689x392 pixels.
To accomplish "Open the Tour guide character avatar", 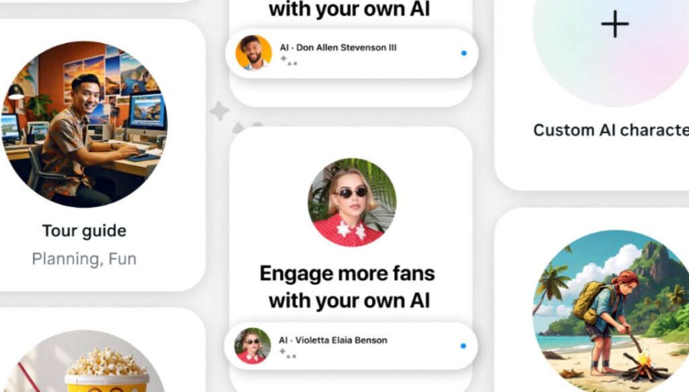I will click(x=84, y=124).
